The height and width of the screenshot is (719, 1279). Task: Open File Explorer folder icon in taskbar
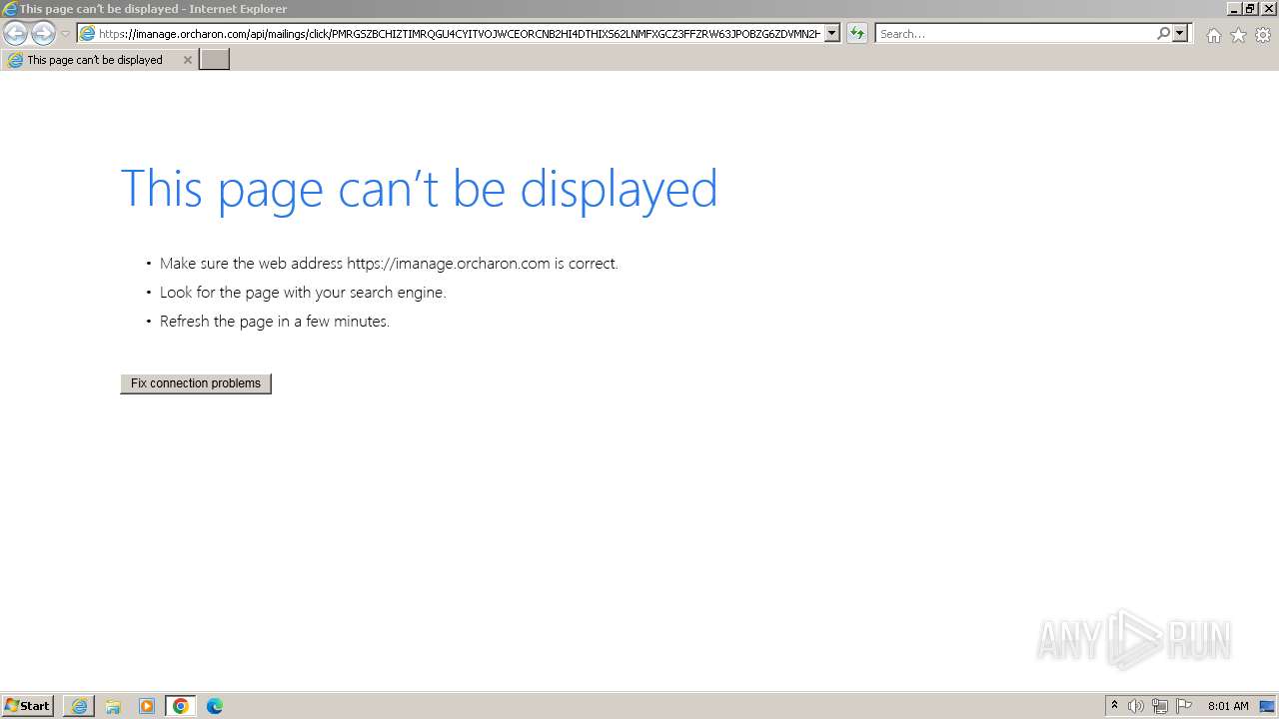pos(113,706)
